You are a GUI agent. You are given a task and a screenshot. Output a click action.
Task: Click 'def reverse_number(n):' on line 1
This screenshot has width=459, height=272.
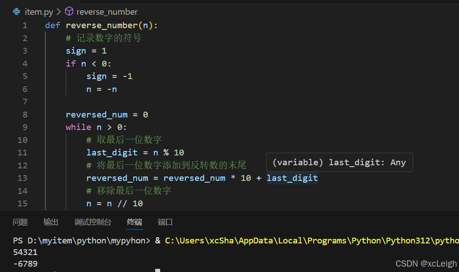(101, 25)
